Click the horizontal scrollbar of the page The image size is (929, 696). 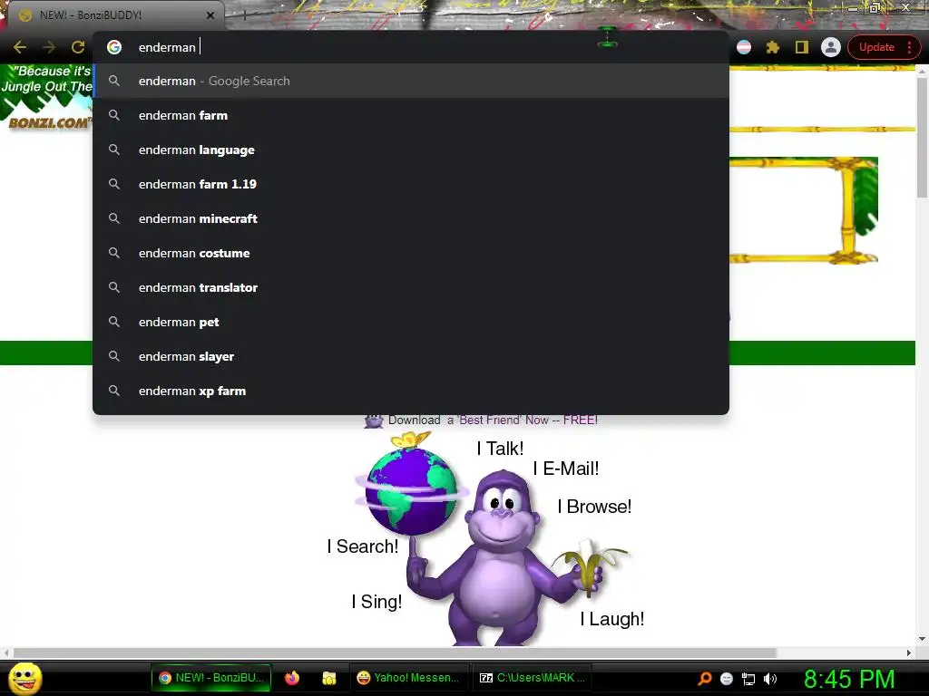[x=395, y=652]
